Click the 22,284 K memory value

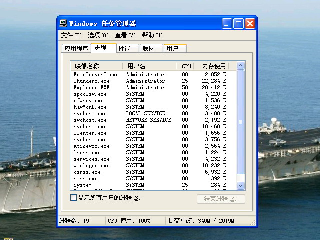coord(214,81)
